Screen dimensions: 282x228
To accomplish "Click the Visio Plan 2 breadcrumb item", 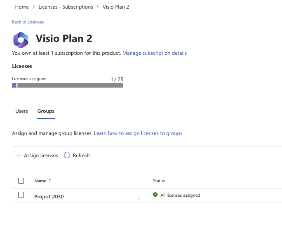I will tap(116, 7).
